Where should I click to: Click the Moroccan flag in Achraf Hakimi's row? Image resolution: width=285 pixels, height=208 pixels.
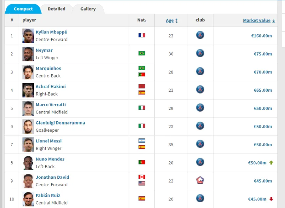142,86
